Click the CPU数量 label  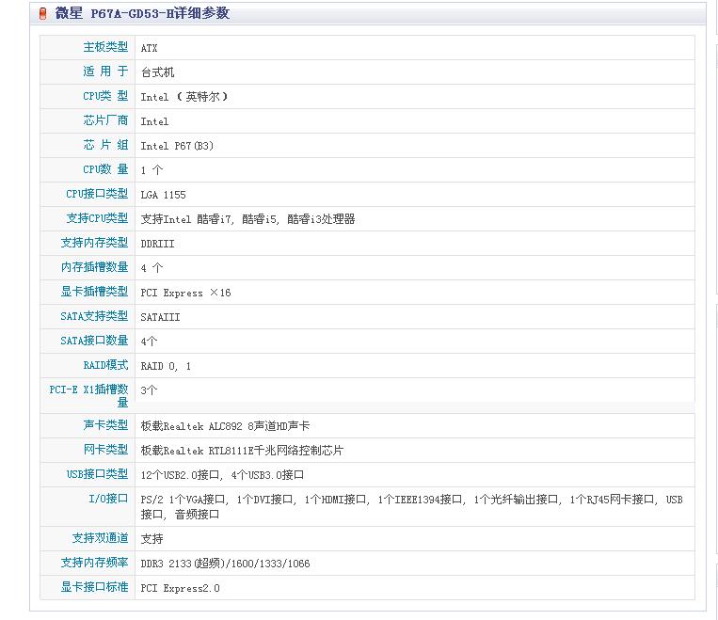pyautogui.click(x=105, y=169)
